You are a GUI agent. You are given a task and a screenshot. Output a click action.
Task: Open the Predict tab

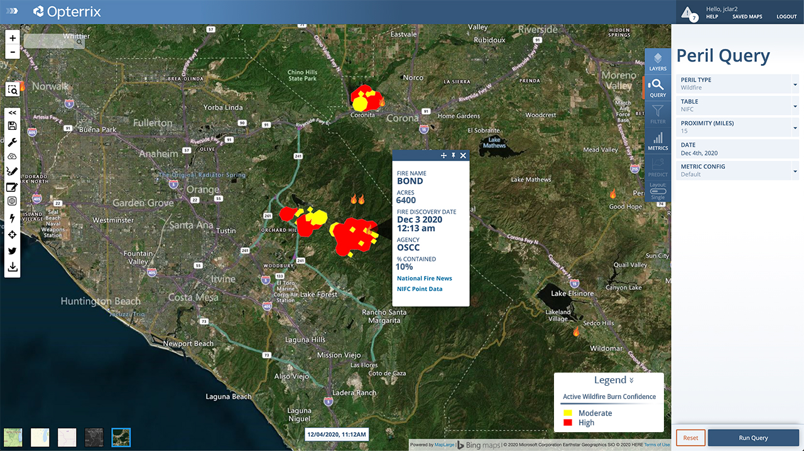[x=658, y=167]
